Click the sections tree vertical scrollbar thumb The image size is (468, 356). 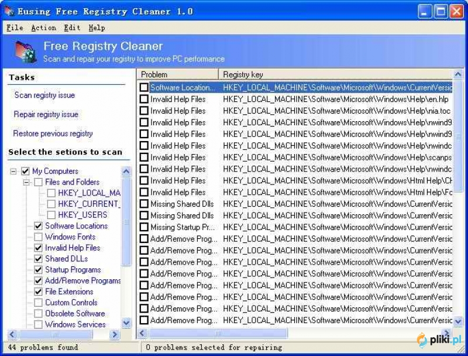click(126, 221)
